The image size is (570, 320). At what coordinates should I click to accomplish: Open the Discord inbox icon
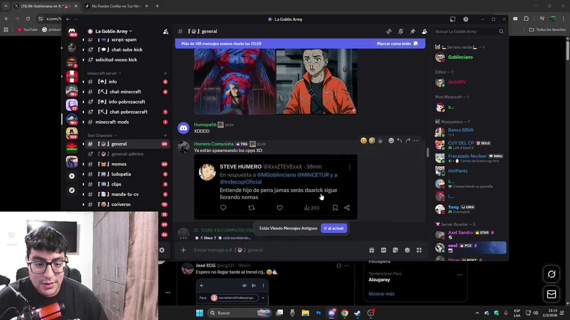[x=452, y=19]
